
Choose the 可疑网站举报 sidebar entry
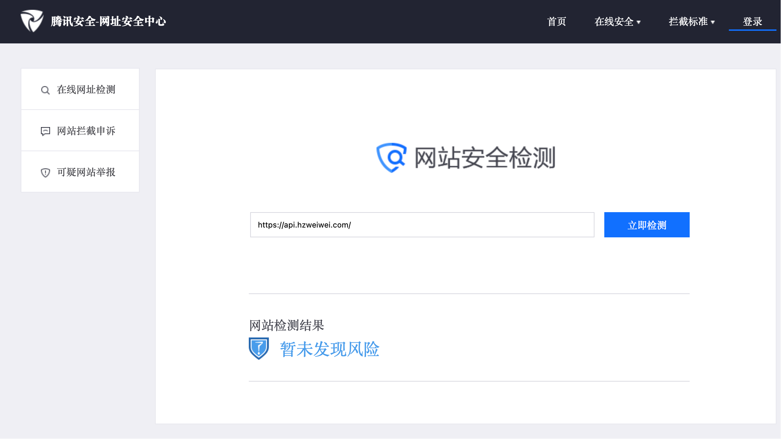[x=86, y=172]
